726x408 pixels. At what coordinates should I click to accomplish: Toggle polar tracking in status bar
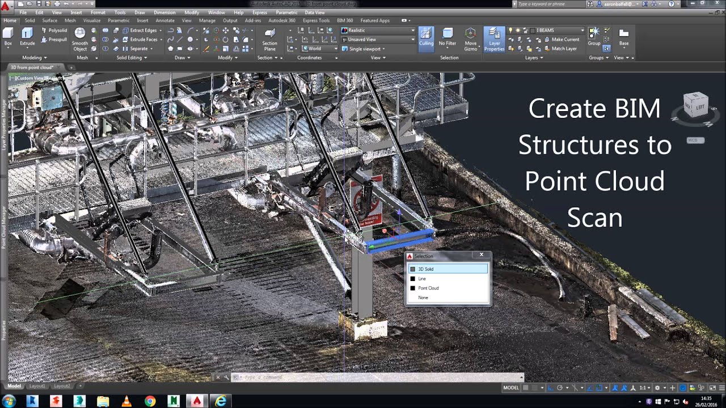tap(560, 388)
